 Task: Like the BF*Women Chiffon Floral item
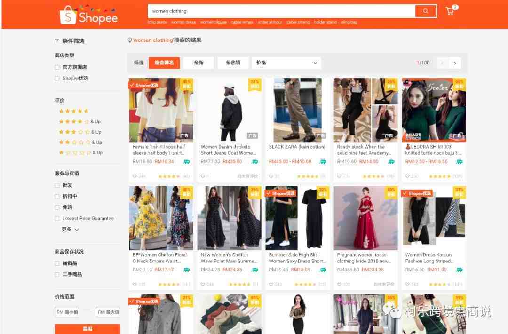point(135,285)
